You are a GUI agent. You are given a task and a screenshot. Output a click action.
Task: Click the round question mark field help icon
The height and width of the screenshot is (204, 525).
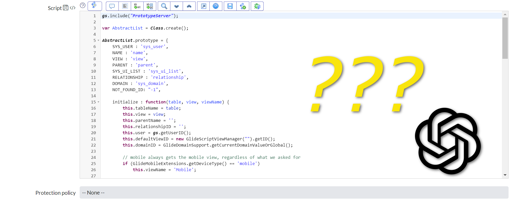tap(82, 5)
